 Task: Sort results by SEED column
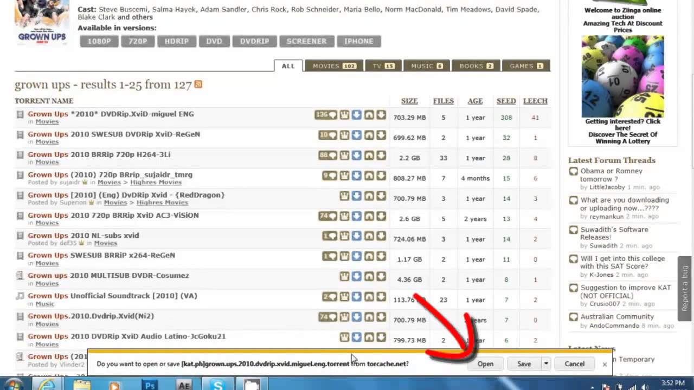(506, 101)
